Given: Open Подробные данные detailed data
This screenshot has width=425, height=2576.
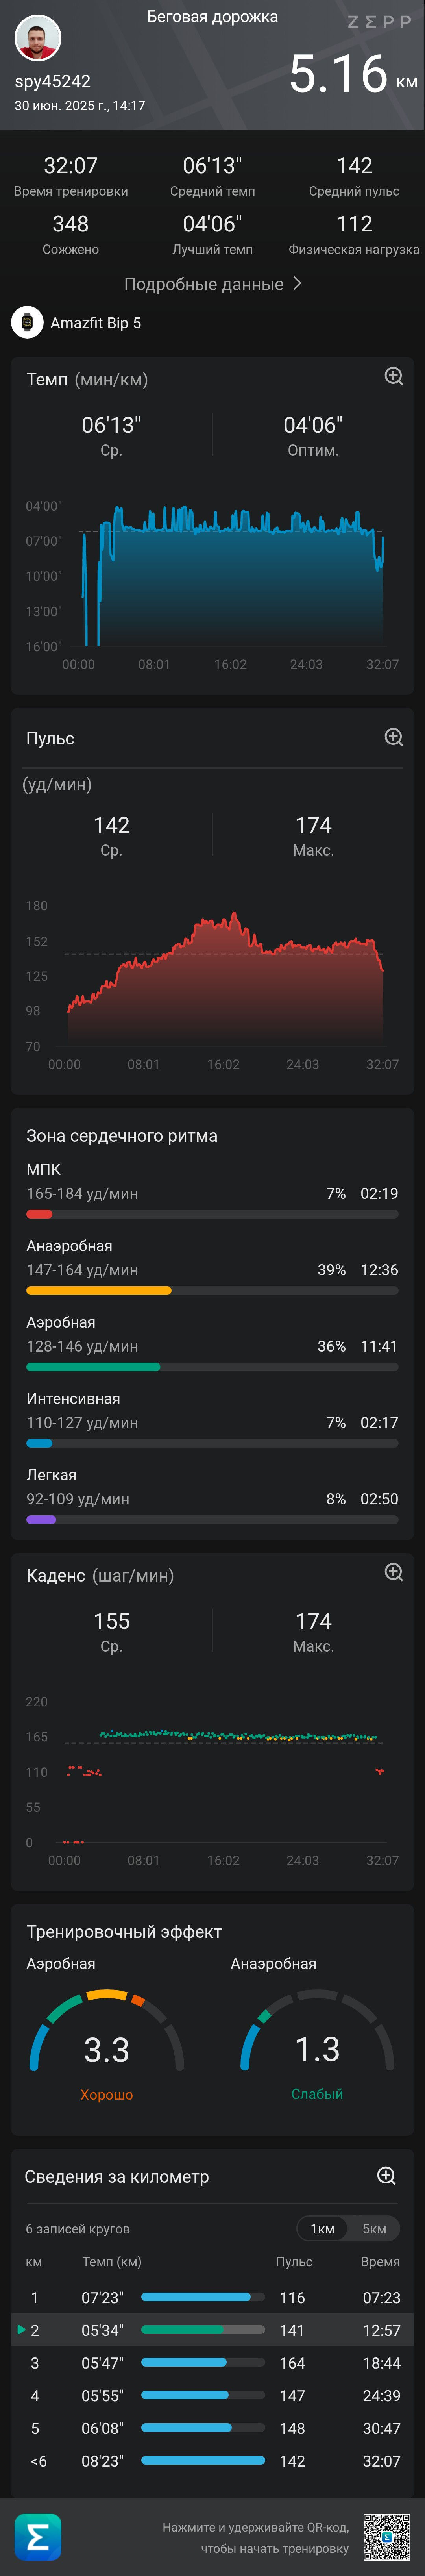Looking at the screenshot, I should [204, 284].
